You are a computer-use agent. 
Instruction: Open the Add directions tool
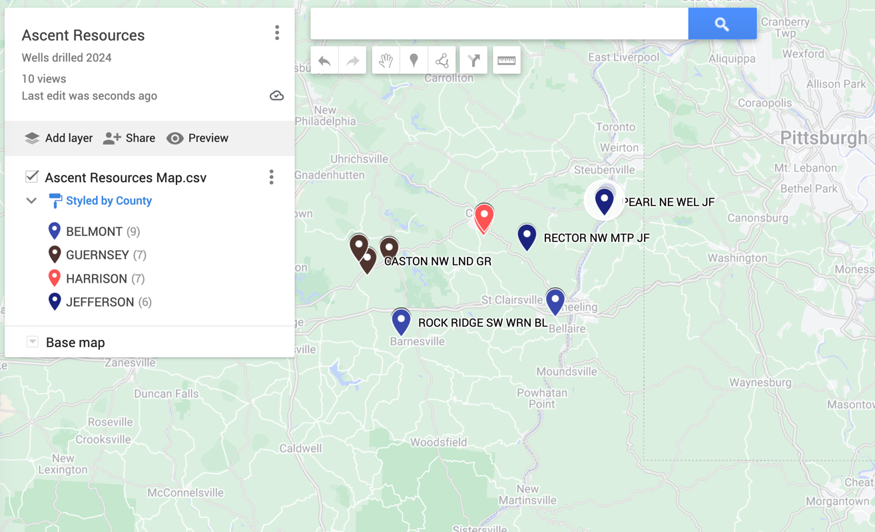pos(473,60)
